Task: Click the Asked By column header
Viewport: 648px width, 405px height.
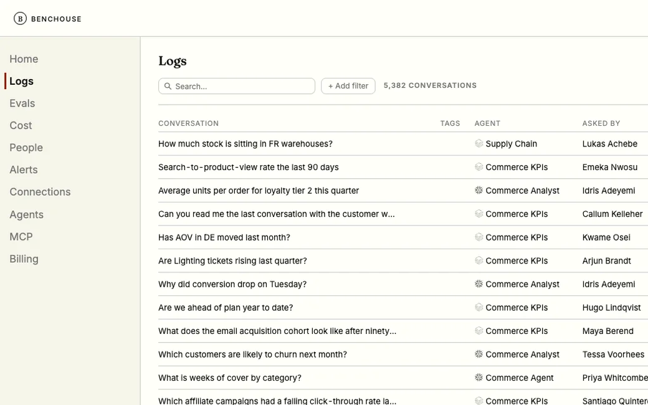Action: pyautogui.click(x=601, y=123)
